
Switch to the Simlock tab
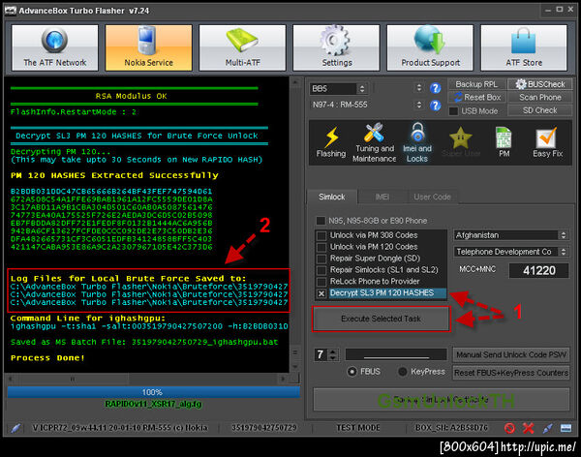coord(332,197)
